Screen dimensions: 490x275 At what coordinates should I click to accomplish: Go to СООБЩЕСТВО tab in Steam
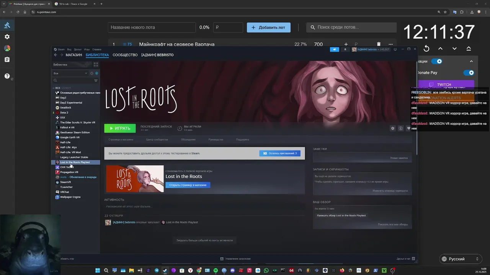point(125,55)
